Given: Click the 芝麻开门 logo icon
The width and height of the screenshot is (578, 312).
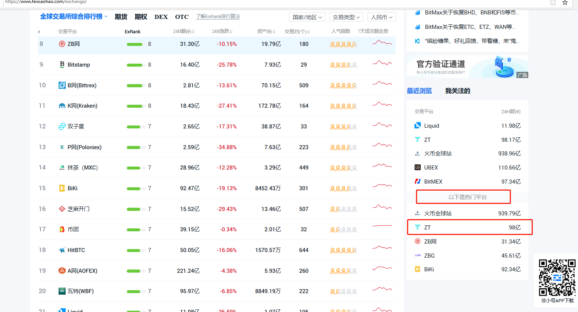Looking at the screenshot, I should pyautogui.click(x=62, y=209).
